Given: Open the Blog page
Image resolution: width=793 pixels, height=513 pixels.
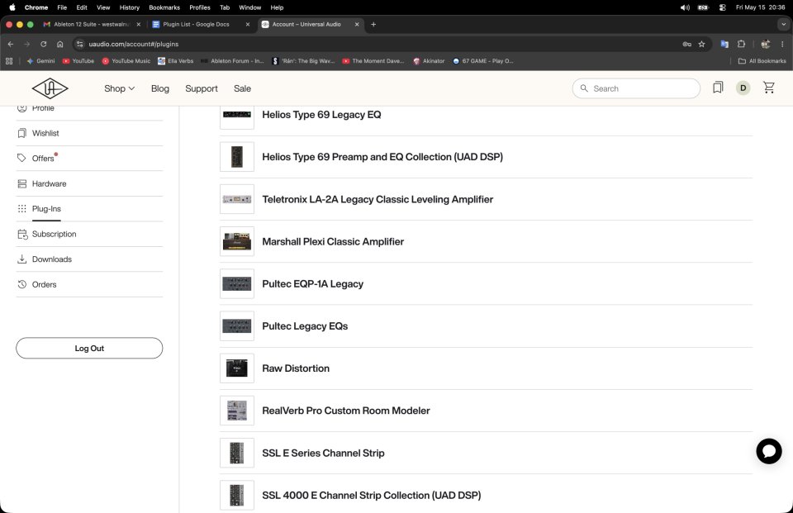Looking at the screenshot, I should [x=159, y=88].
